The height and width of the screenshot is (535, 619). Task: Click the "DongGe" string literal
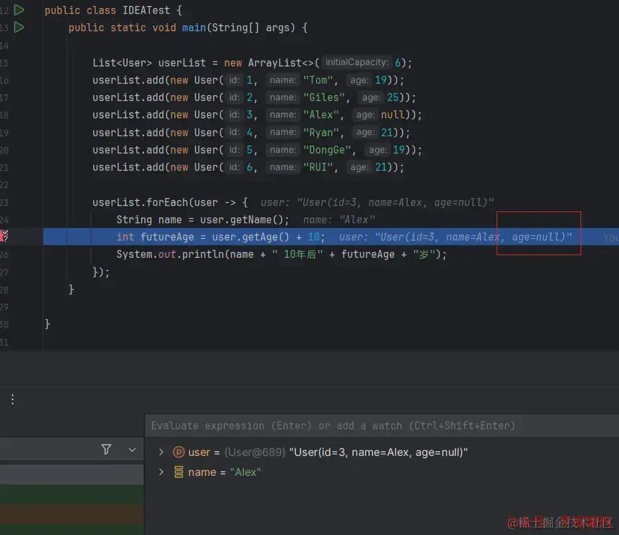327,150
